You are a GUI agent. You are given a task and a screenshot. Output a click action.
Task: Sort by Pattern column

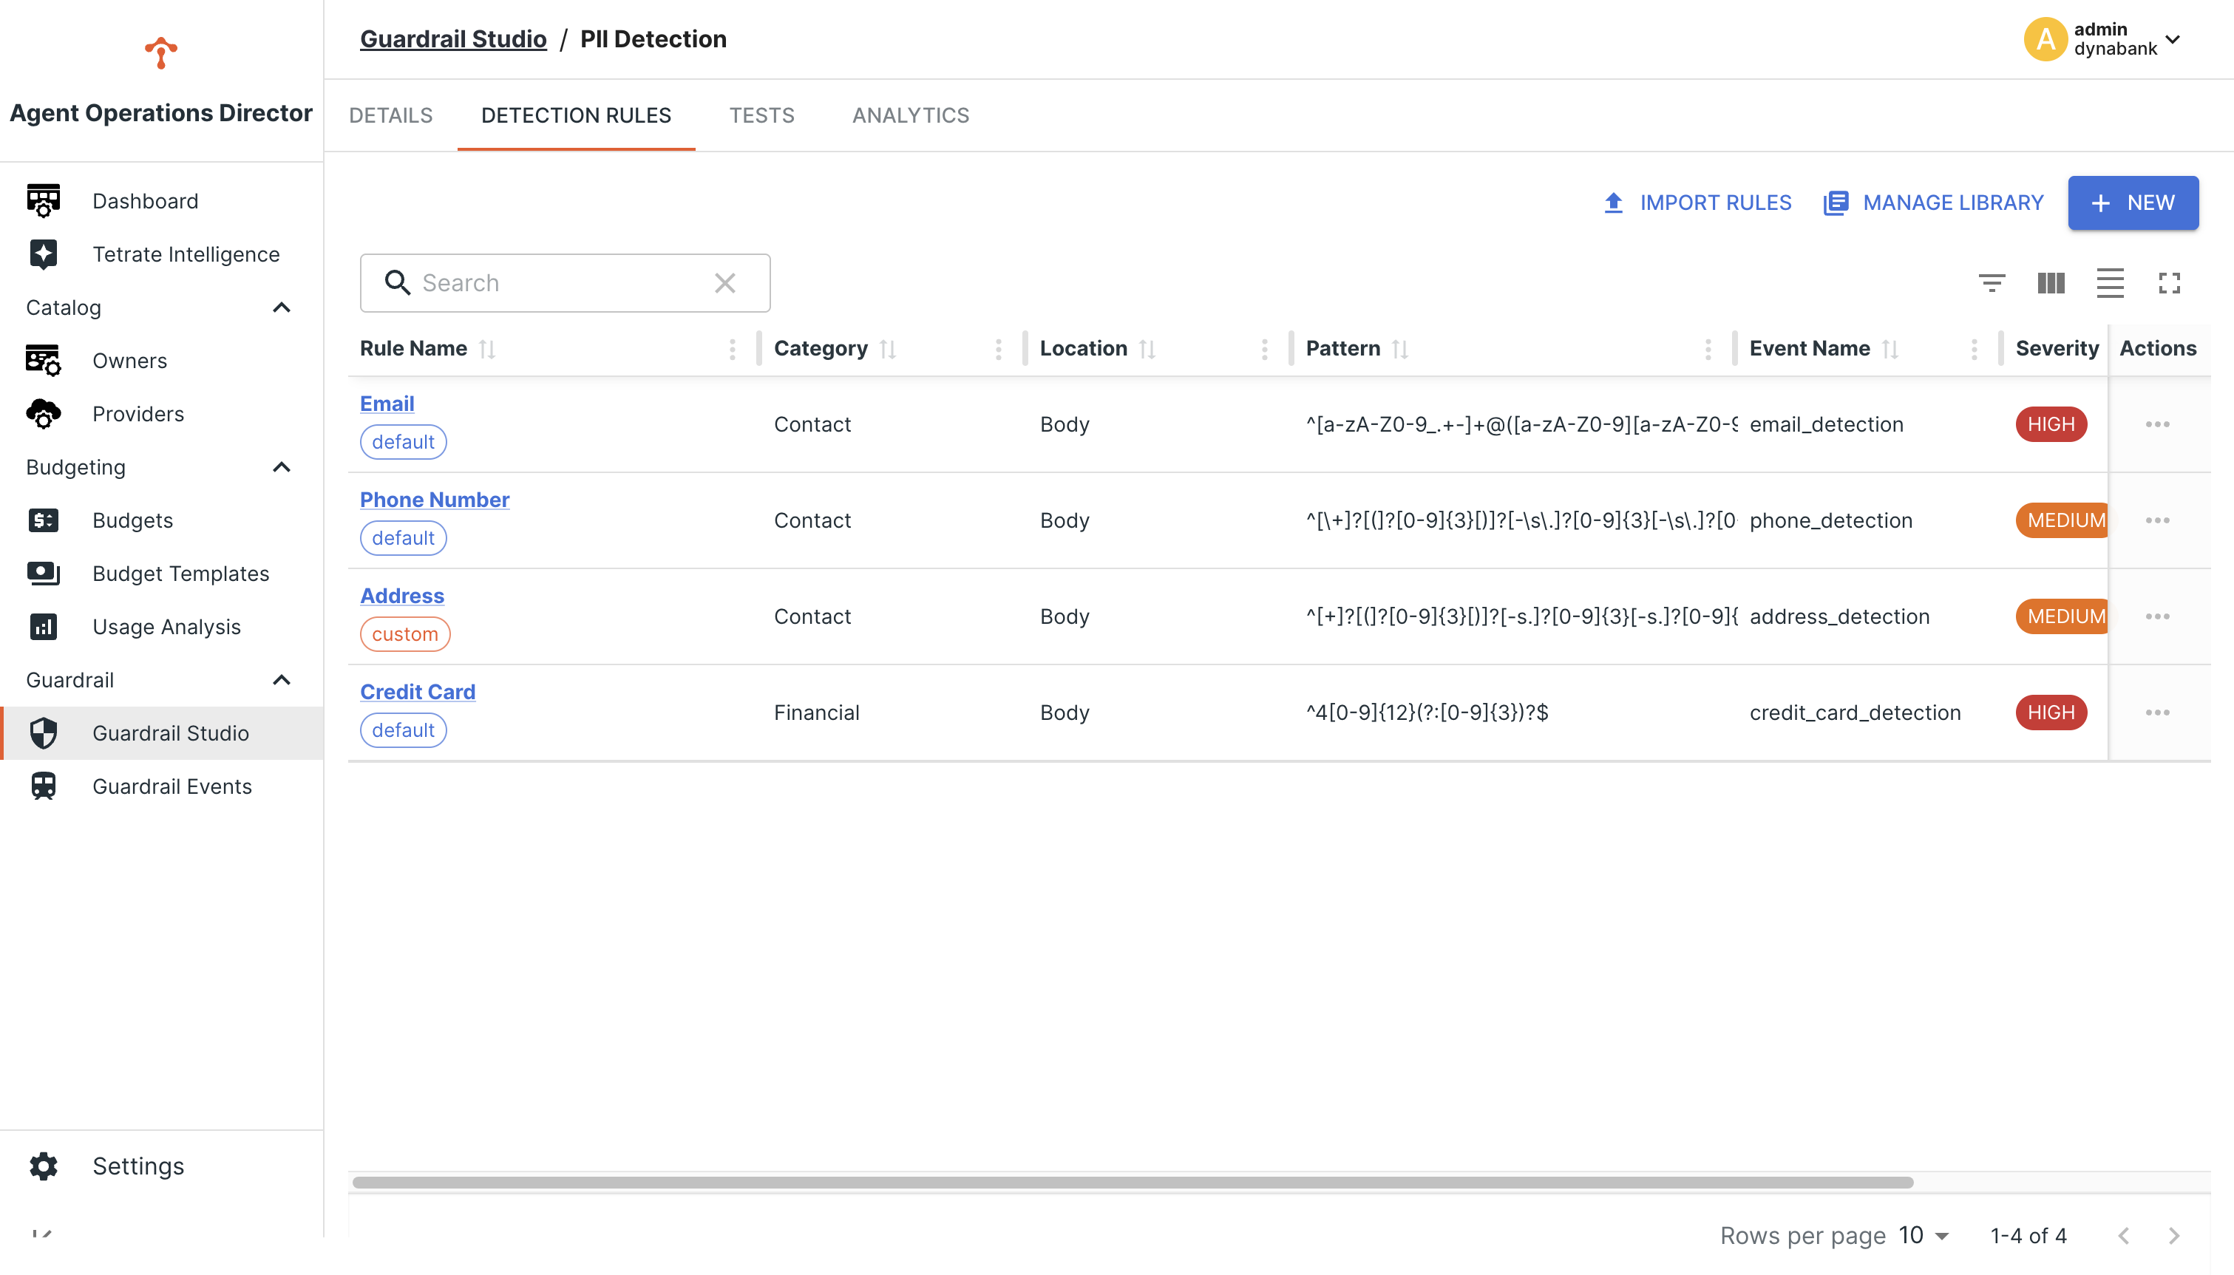pos(1400,349)
